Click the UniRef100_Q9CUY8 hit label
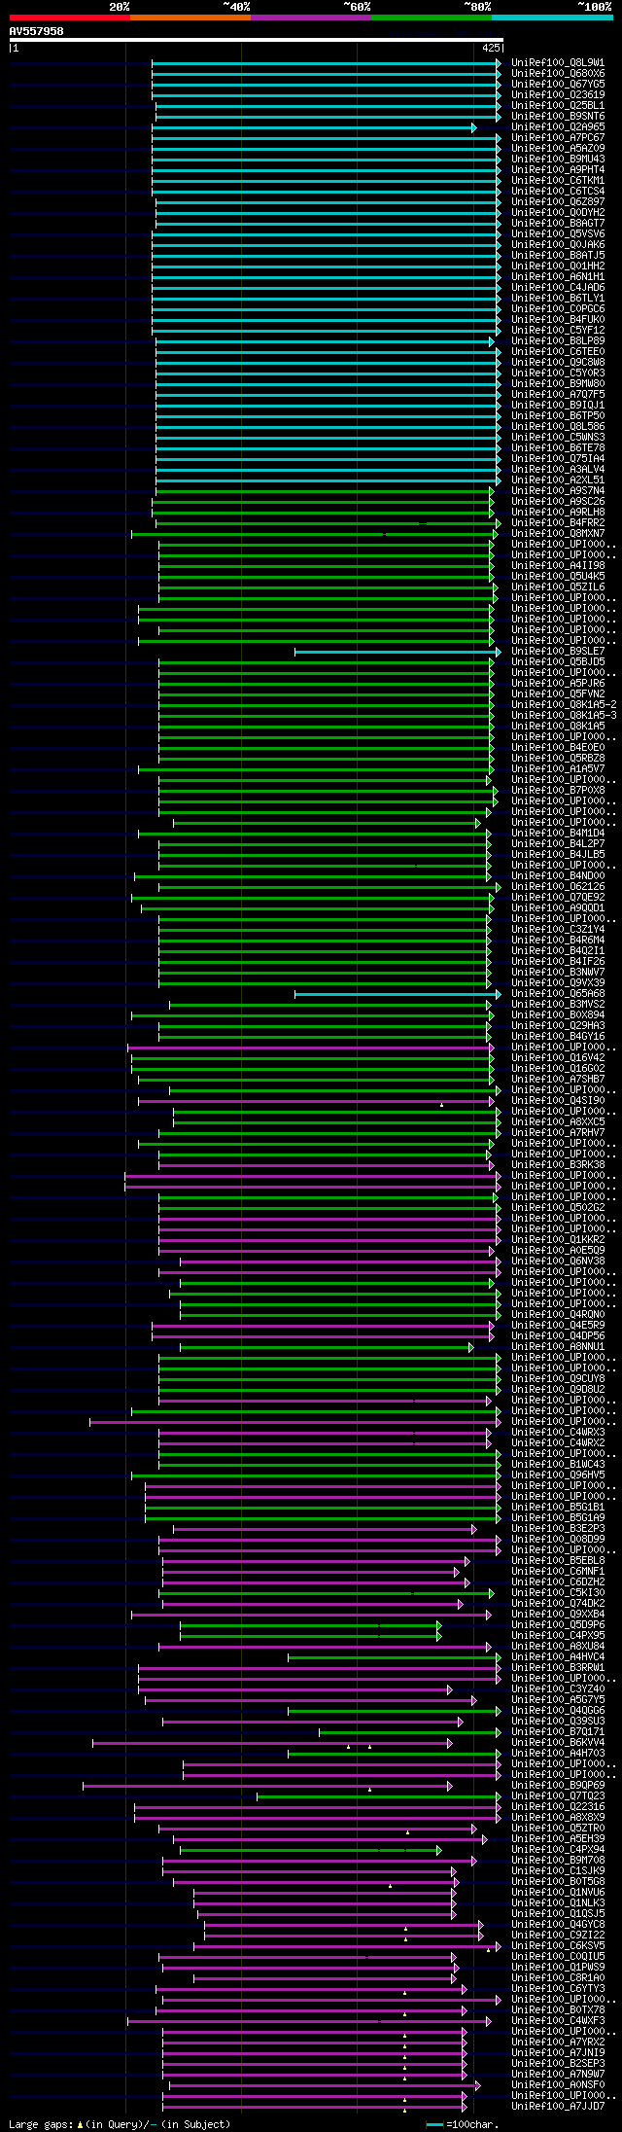The image size is (622, 2132). (558, 1379)
